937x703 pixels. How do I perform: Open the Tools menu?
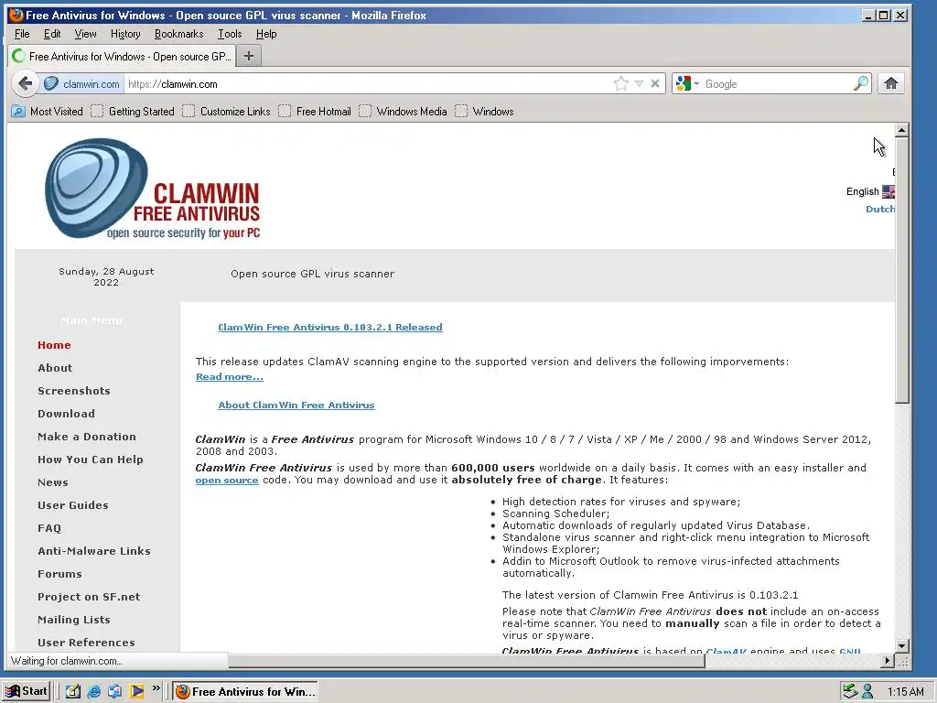click(230, 34)
